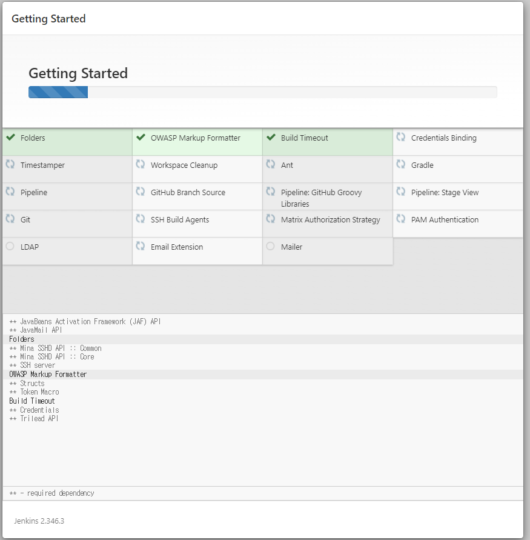
Task: Click the JavaMail API log line
Action: click(36, 330)
